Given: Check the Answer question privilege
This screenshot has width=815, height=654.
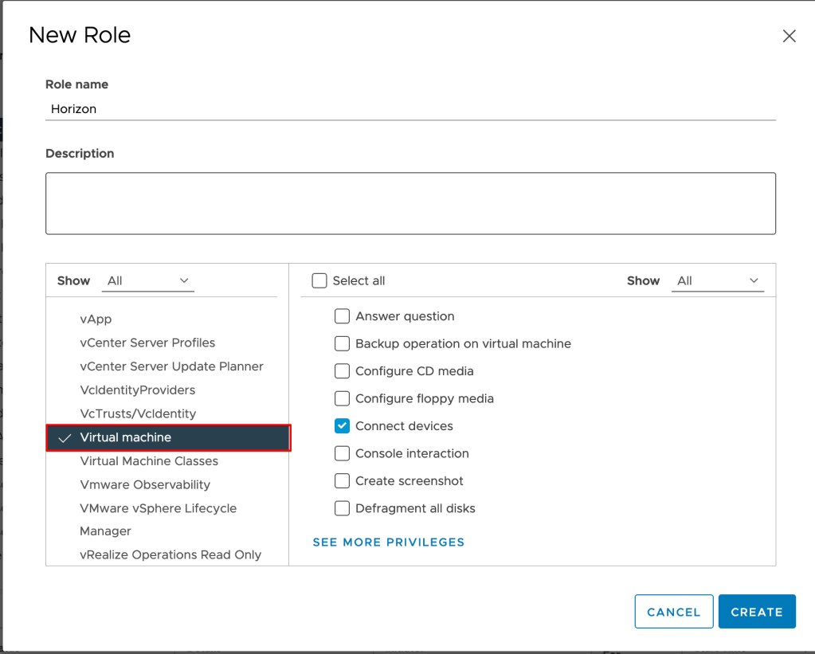Looking at the screenshot, I should 343,316.
